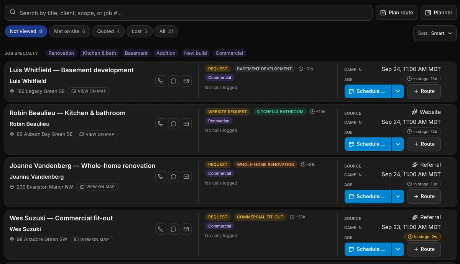Open the Quoted tab
The width and height of the screenshot is (460, 264).
pyautogui.click(x=108, y=31)
